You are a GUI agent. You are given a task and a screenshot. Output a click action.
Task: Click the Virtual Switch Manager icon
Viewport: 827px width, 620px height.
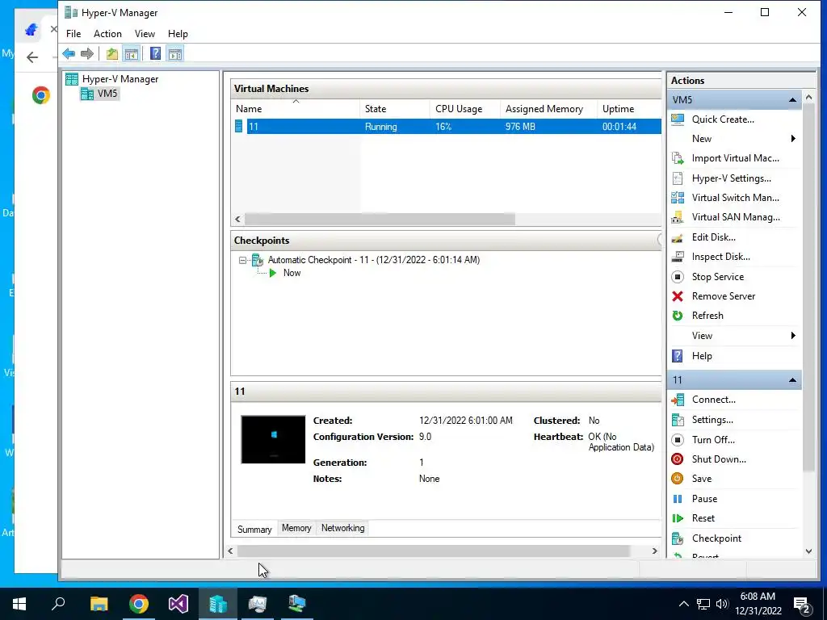pyautogui.click(x=678, y=198)
